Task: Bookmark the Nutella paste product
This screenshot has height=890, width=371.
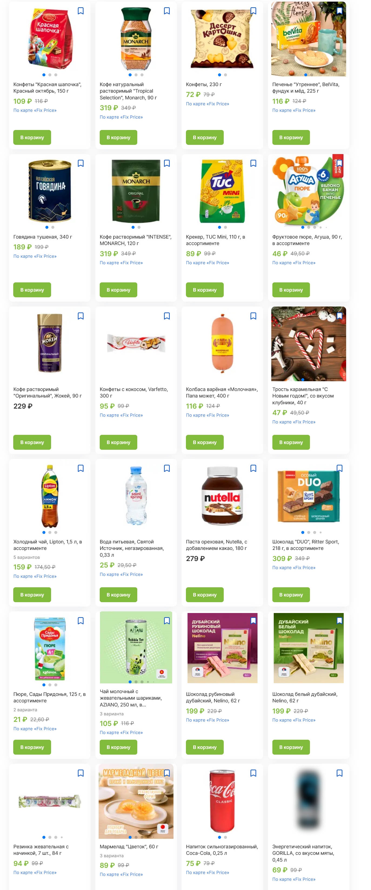Action: pos(253,468)
